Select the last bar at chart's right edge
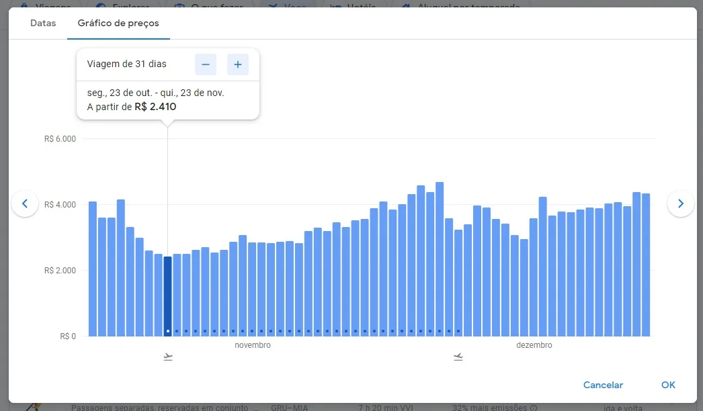The height and width of the screenshot is (411, 703). (x=646, y=265)
